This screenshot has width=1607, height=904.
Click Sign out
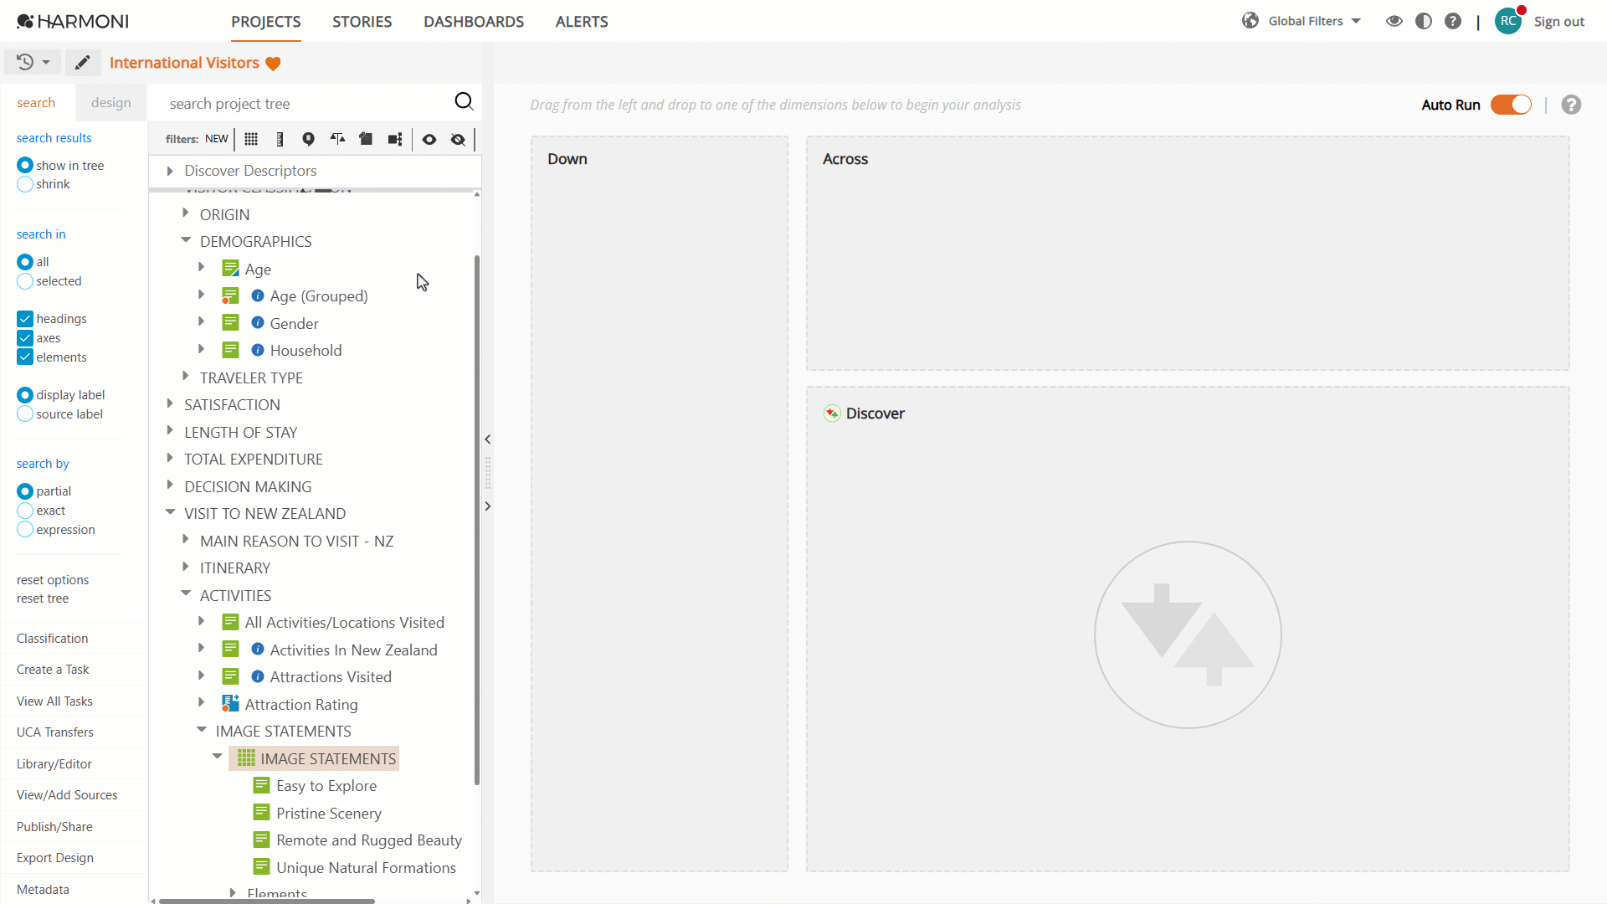click(x=1558, y=22)
